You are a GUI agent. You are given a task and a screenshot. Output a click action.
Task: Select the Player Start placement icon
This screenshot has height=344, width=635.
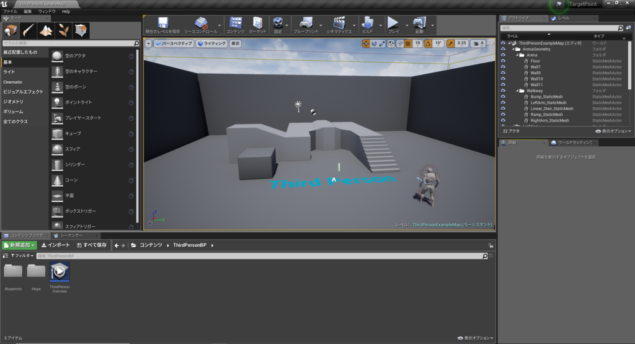click(57, 118)
